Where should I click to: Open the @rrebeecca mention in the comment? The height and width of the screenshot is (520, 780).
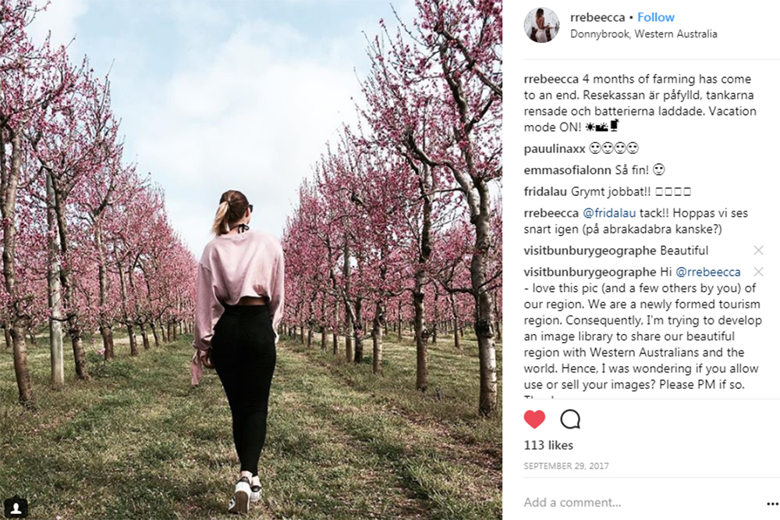[708, 272]
